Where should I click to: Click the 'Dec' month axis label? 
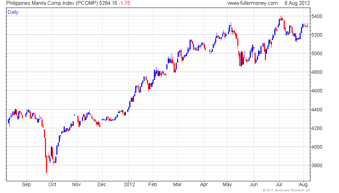[102, 185]
